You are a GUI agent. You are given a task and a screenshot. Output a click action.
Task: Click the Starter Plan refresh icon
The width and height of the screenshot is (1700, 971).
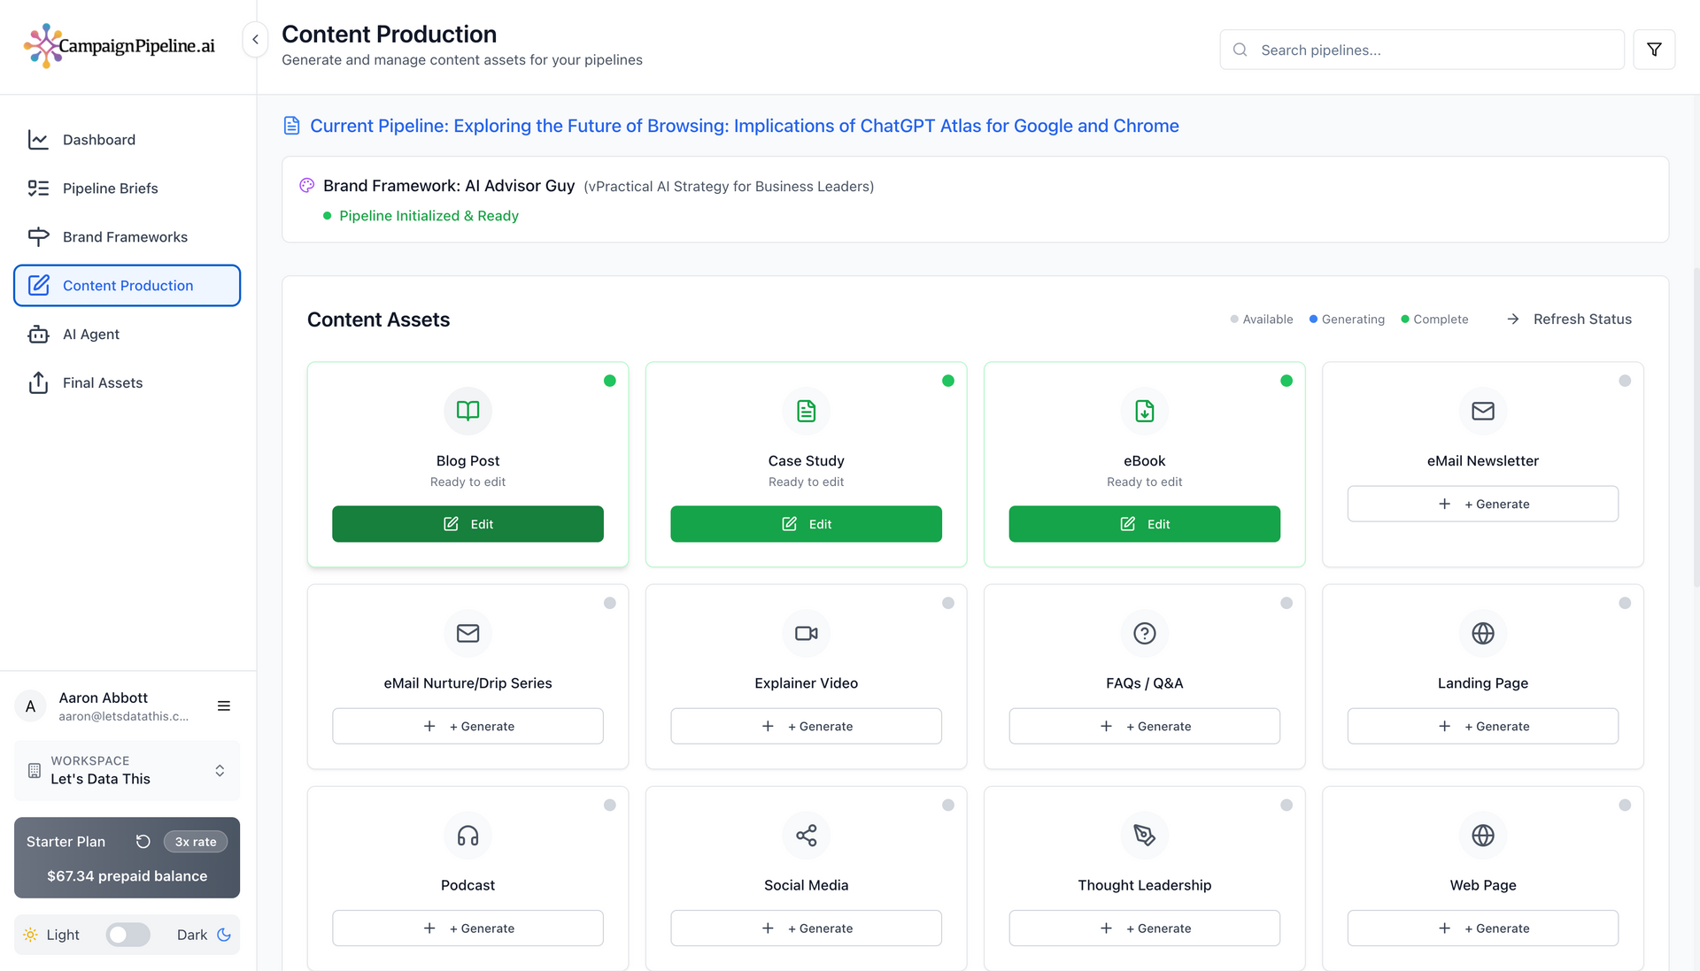click(143, 842)
